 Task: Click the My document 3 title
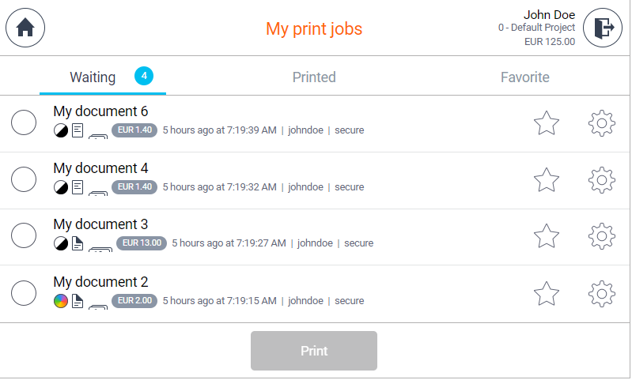[x=100, y=225]
